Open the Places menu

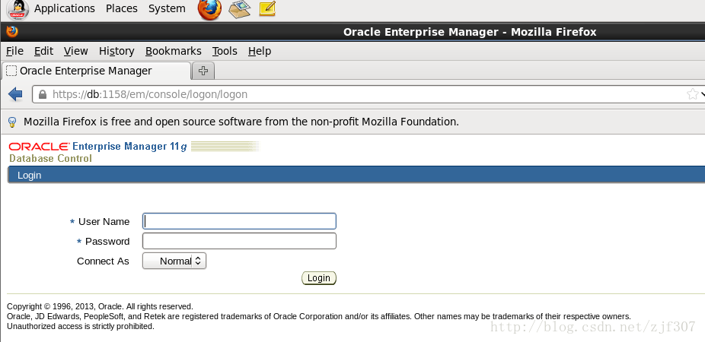pos(122,8)
